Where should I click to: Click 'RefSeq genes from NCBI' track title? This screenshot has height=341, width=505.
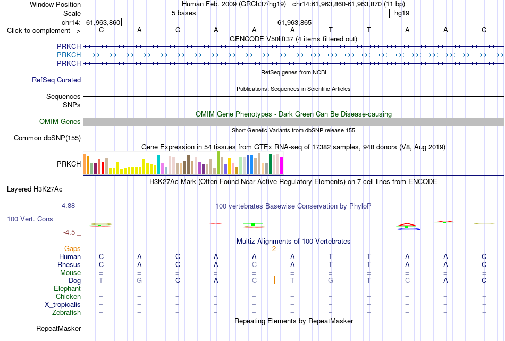[x=293, y=72]
